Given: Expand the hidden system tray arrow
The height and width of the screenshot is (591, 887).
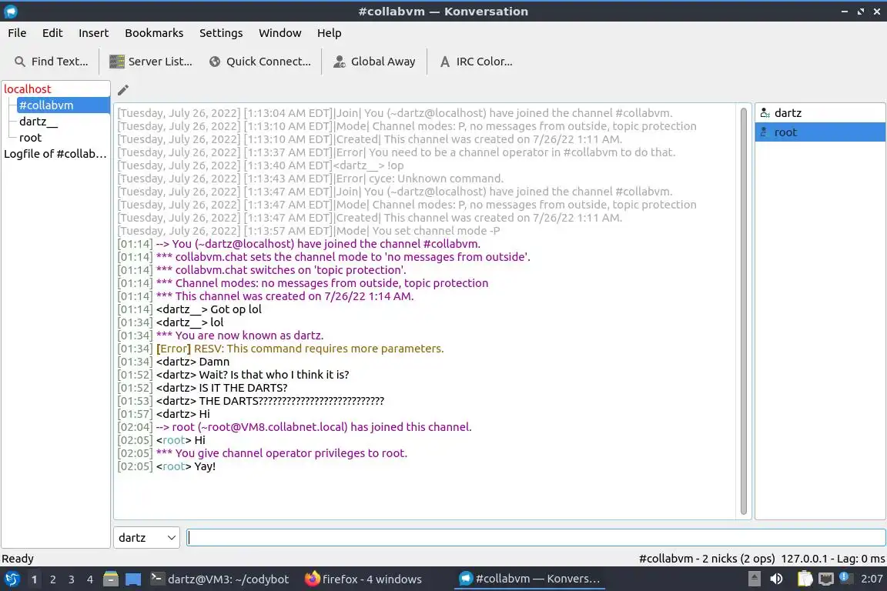Looking at the screenshot, I should click(x=754, y=579).
